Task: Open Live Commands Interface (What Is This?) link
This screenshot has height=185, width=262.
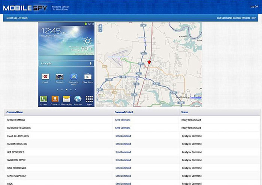Action: click(x=237, y=18)
